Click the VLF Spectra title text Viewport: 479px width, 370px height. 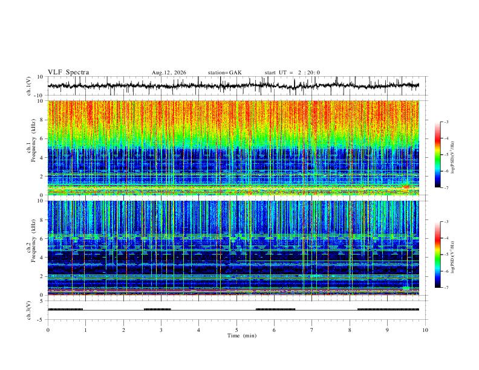pyautogui.click(x=68, y=73)
